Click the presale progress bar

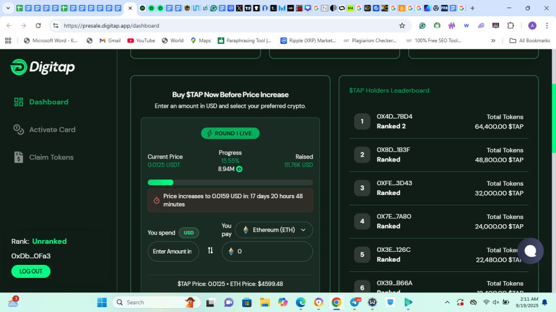tap(230, 183)
